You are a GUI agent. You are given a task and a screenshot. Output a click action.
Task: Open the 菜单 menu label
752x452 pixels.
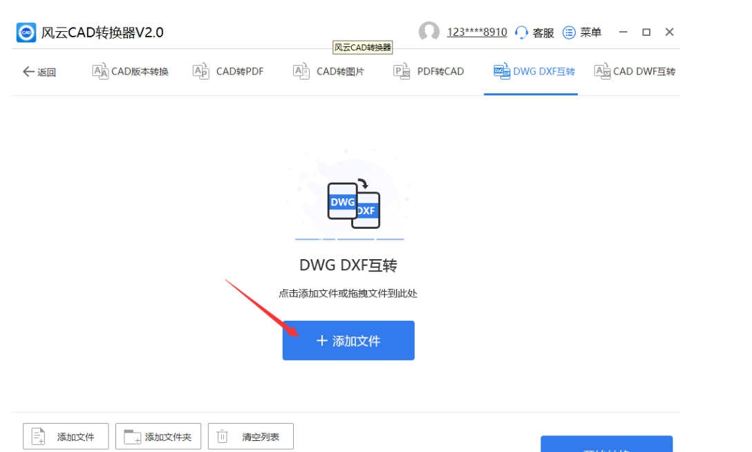[x=590, y=32]
